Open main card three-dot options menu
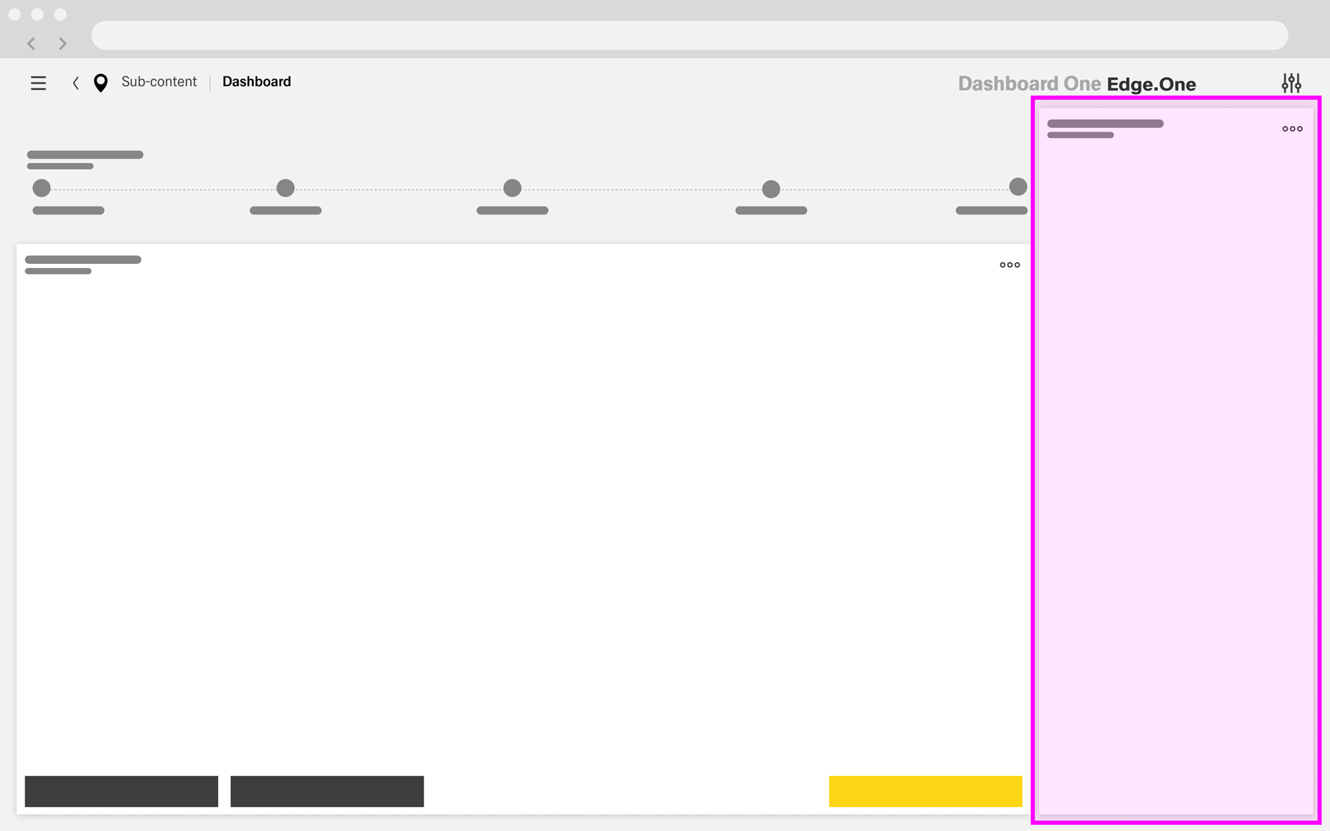1330x831 pixels. click(1009, 265)
